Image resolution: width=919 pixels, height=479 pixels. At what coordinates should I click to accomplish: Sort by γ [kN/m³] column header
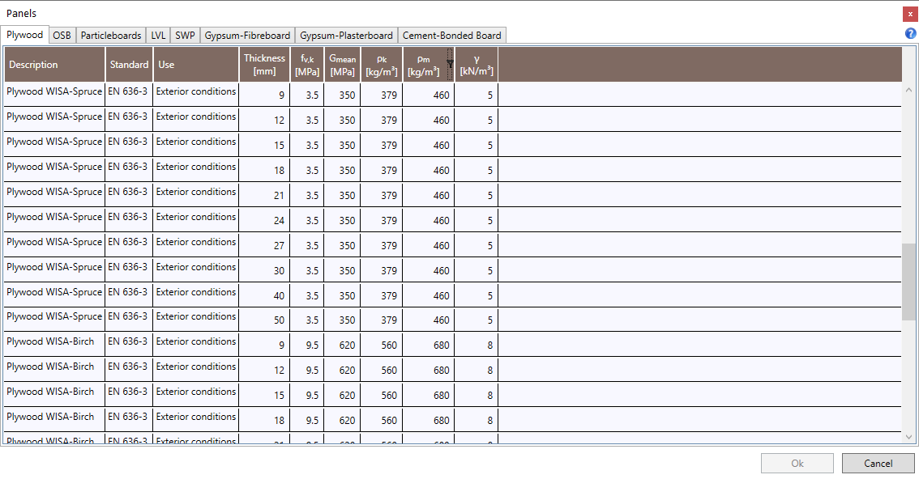tap(477, 65)
